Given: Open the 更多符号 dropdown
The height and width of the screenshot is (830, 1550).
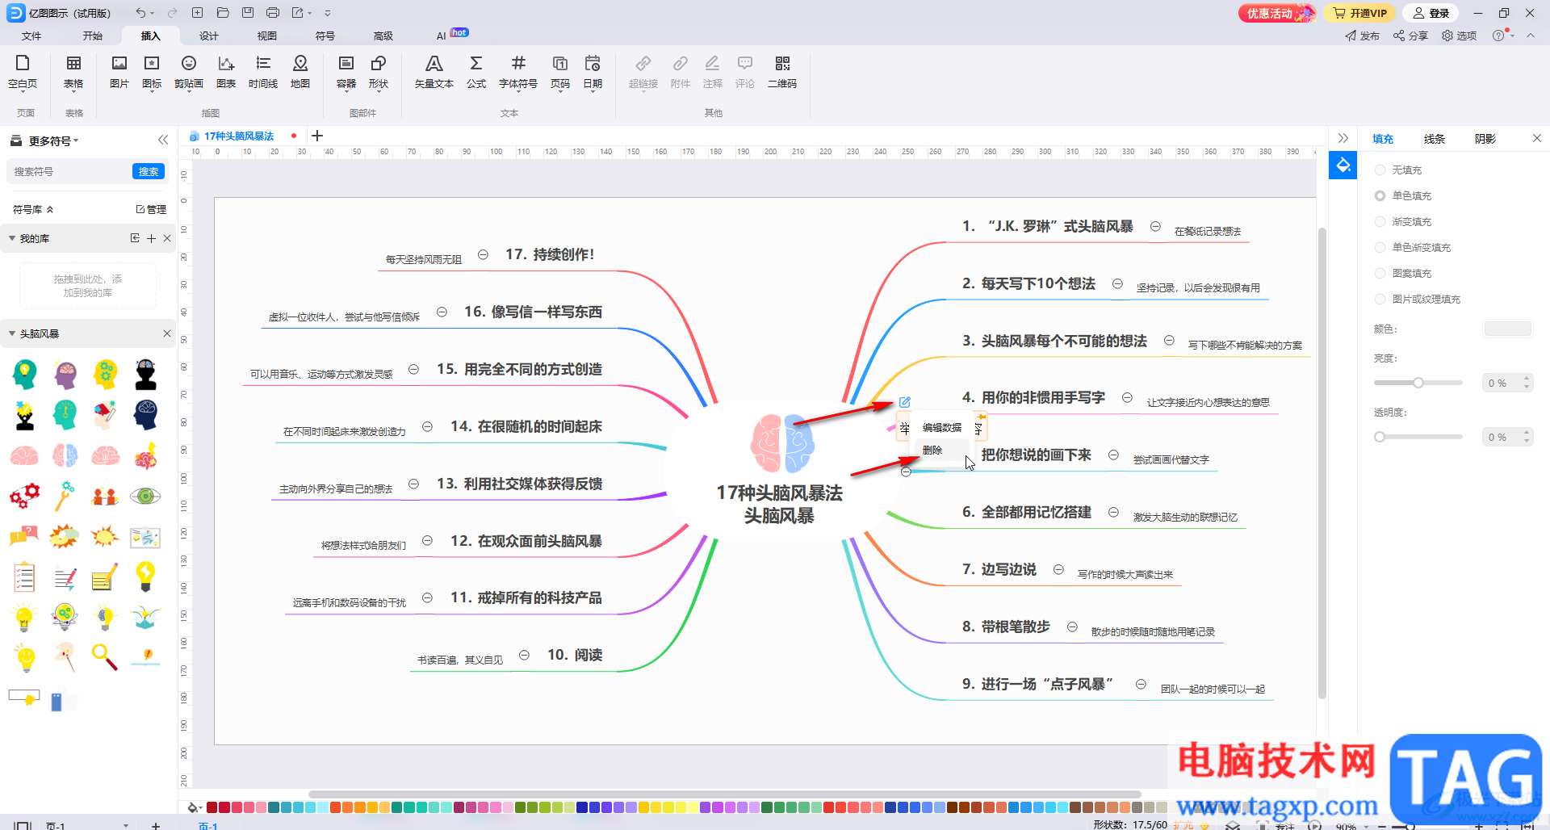Looking at the screenshot, I should click(53, 140).
